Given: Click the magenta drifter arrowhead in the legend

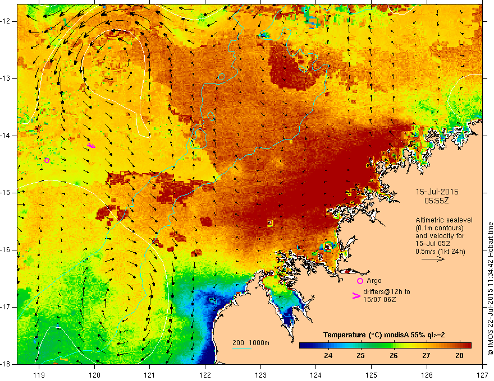Looking at the screenshot, I should (x=356, y=296).
